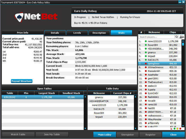The image size is (186, 139).
Task: Select arfdonnelly in player list
Action: pos(160,123)
